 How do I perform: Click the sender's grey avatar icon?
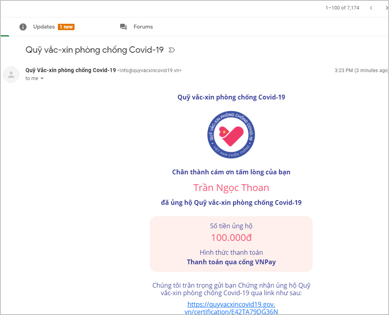(x=11, y=74)
